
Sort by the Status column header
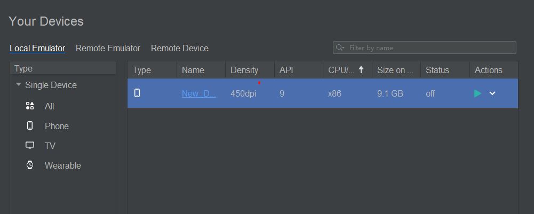point(445,70)
